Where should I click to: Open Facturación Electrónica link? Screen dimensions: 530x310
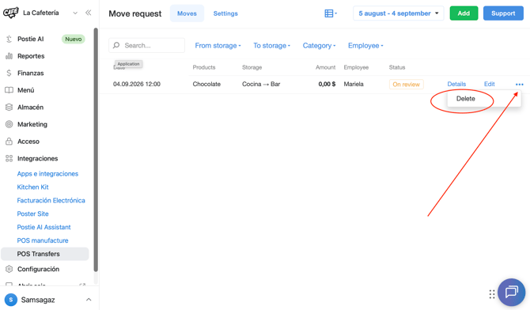pyautogui.click(x=51, y=200)
